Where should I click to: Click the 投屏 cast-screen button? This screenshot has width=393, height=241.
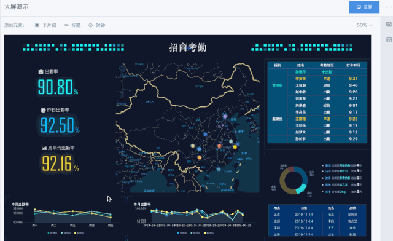coord(364,7)
